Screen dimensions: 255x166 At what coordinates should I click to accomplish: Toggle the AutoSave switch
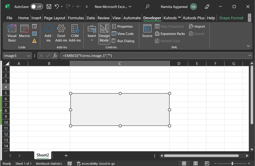[x=36, y=6]
